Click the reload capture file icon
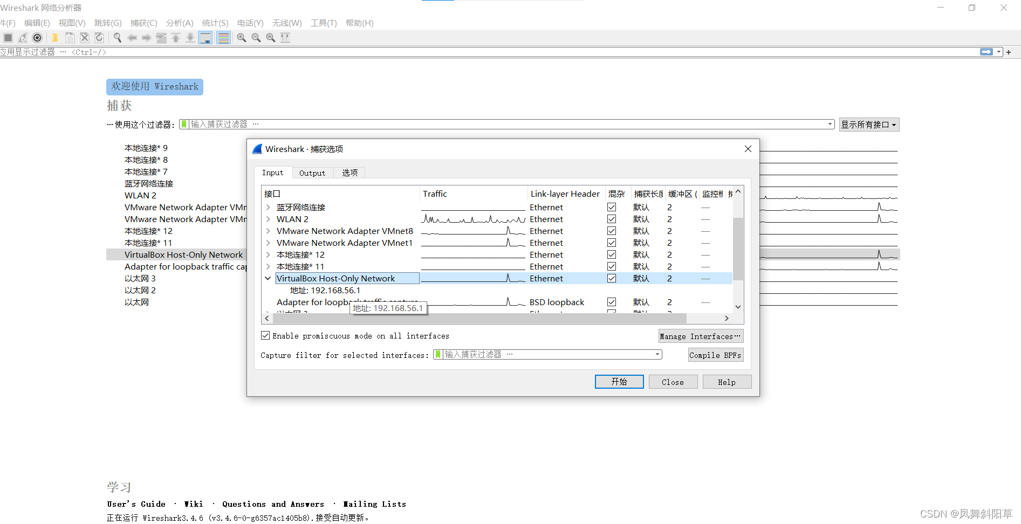1021x524 pixels. [x=99, y=38]
